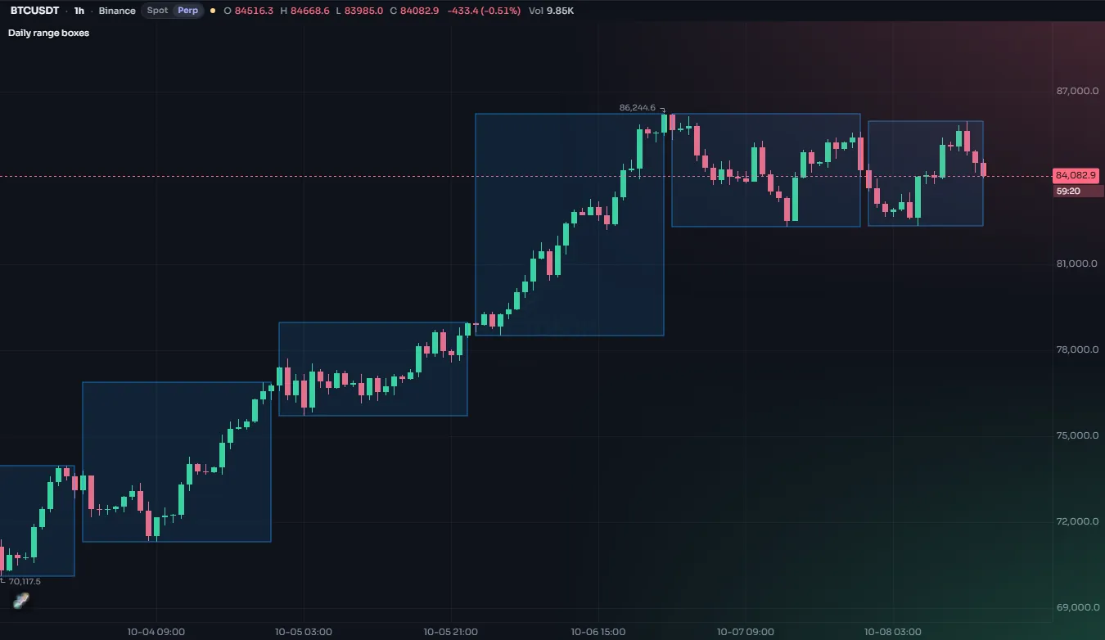Select the Perp market toggle
This screenshot has width=1105, height=640.
(188, 11)
